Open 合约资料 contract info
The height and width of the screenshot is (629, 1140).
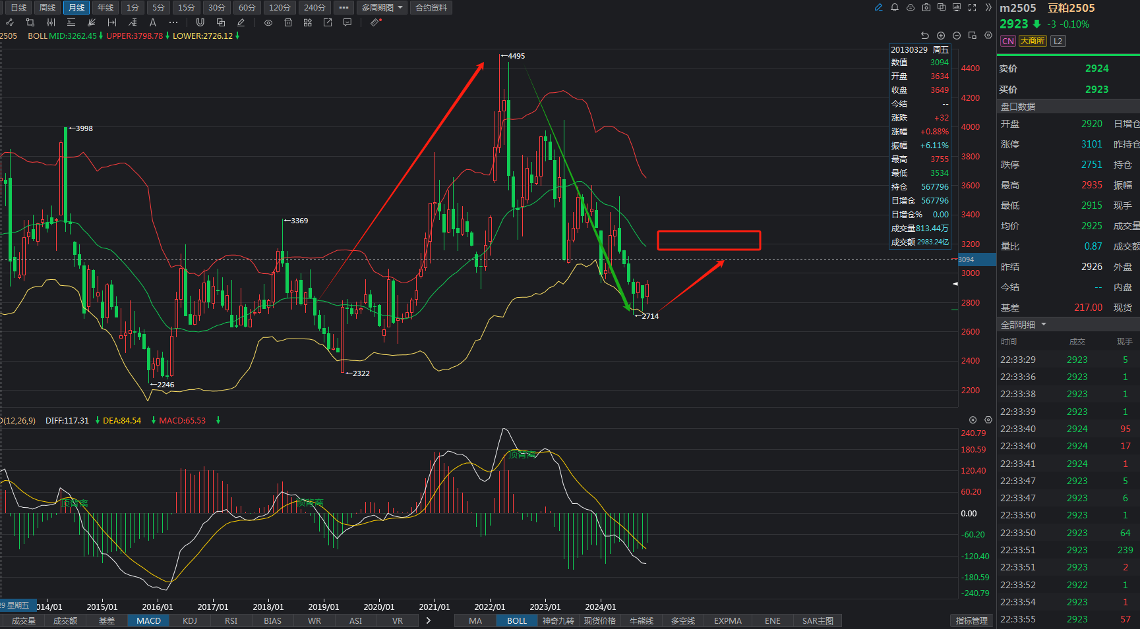click(x=431, y=8)
